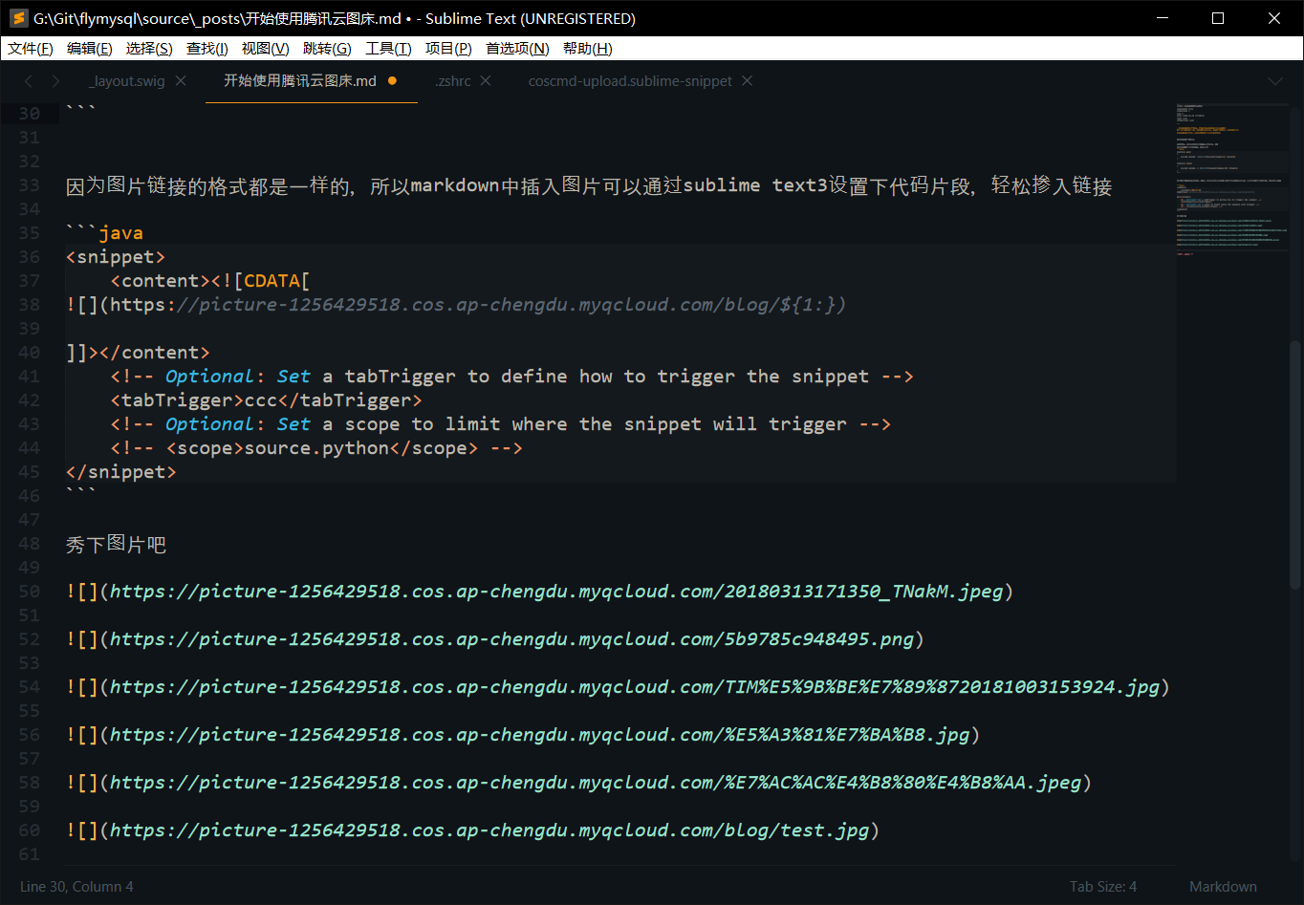Open the tab list dropdown arrow
This screenshot has width=1304, height=905.
[x=1274, y=81]
